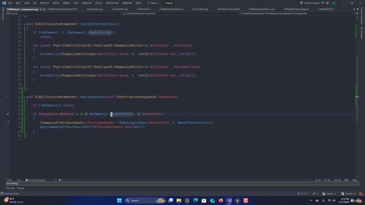Screen dimensions: 365x205
Task: Open the master branch dropdown
Action: click(329, 194)
